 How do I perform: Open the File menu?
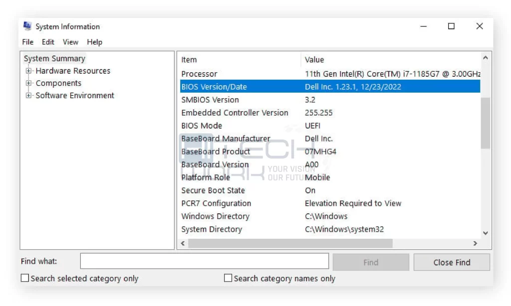click(28, 42)
